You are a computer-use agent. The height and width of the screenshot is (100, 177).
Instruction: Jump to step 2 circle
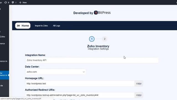pyautogui.click(x=105, y=39)
